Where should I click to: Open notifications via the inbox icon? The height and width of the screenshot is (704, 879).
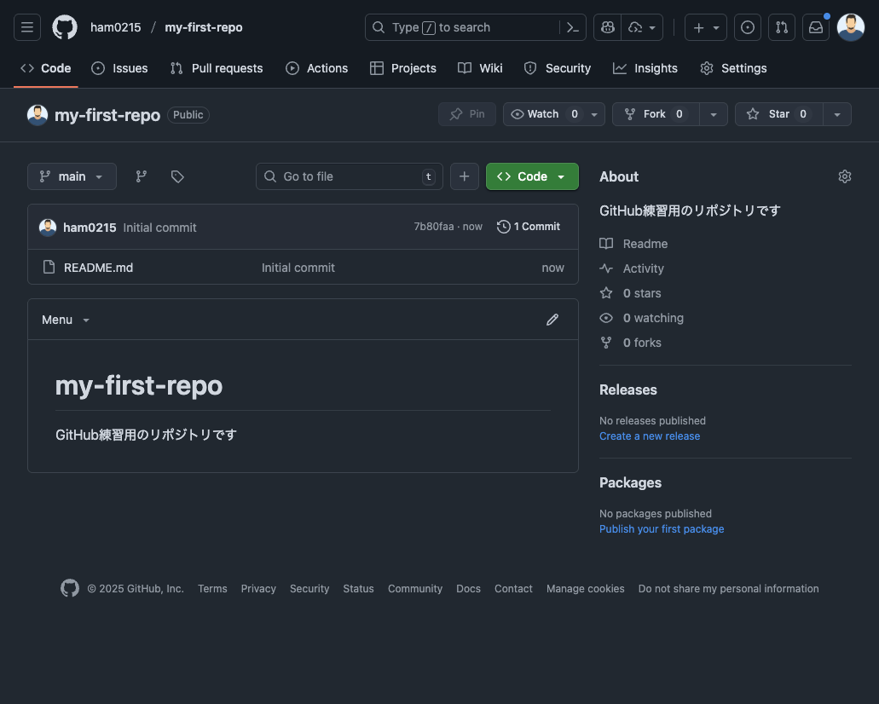(816, 26)
